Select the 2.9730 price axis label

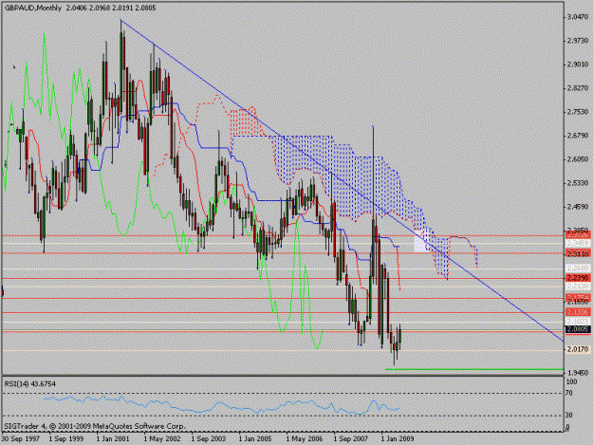tap(578, 41)
